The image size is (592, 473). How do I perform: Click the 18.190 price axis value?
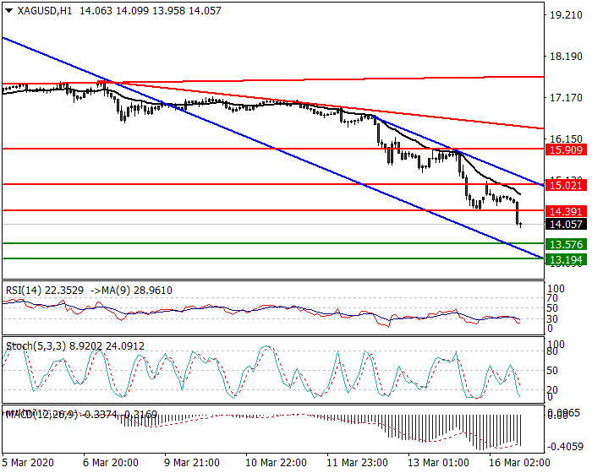pyautogui.click(x=566, y=57)
